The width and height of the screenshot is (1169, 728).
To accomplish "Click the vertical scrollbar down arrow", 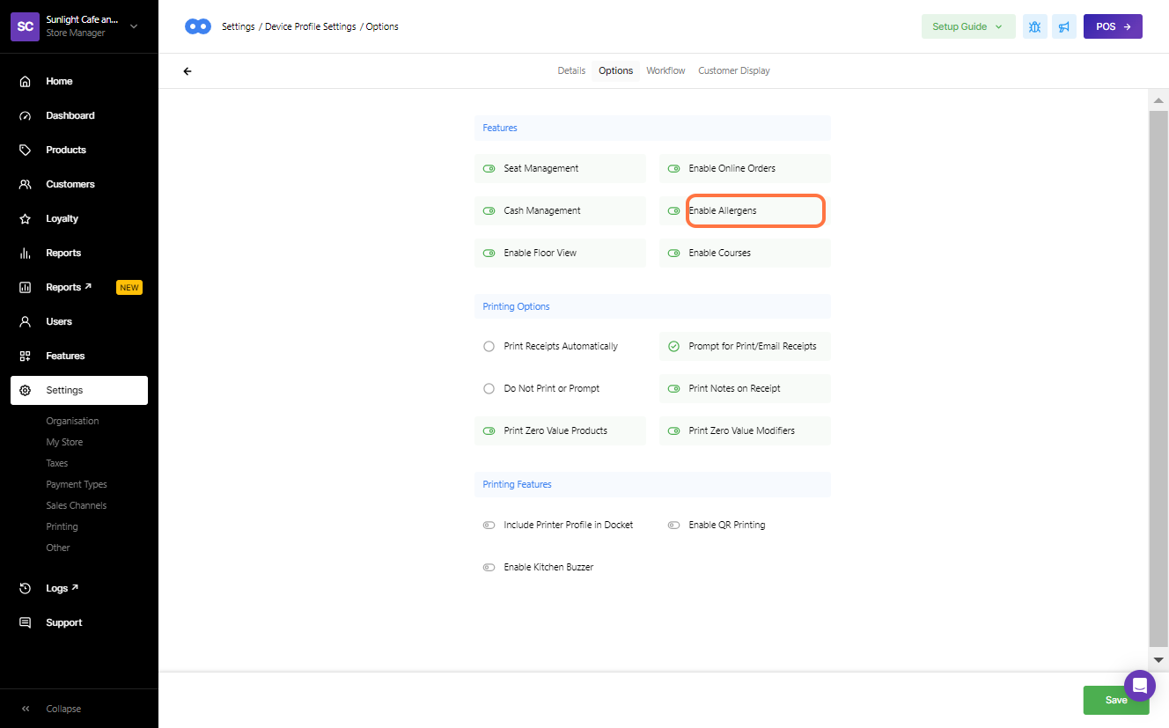I will click(x=1158, y=659).
